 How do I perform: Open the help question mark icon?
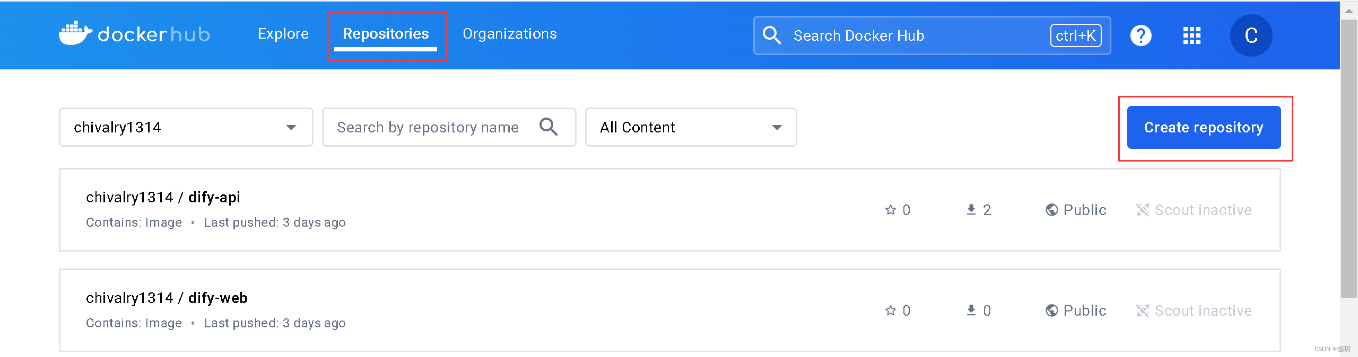1141,35
